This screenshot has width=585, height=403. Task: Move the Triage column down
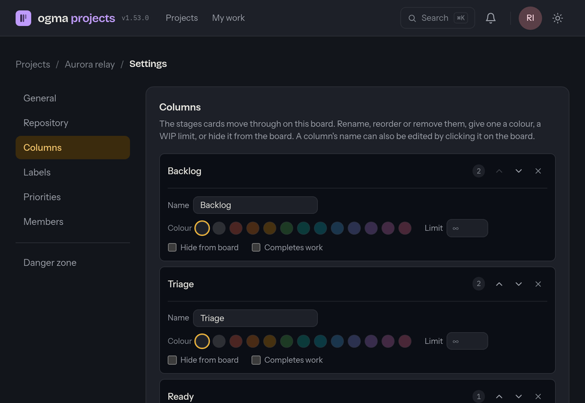coord(519,284)
